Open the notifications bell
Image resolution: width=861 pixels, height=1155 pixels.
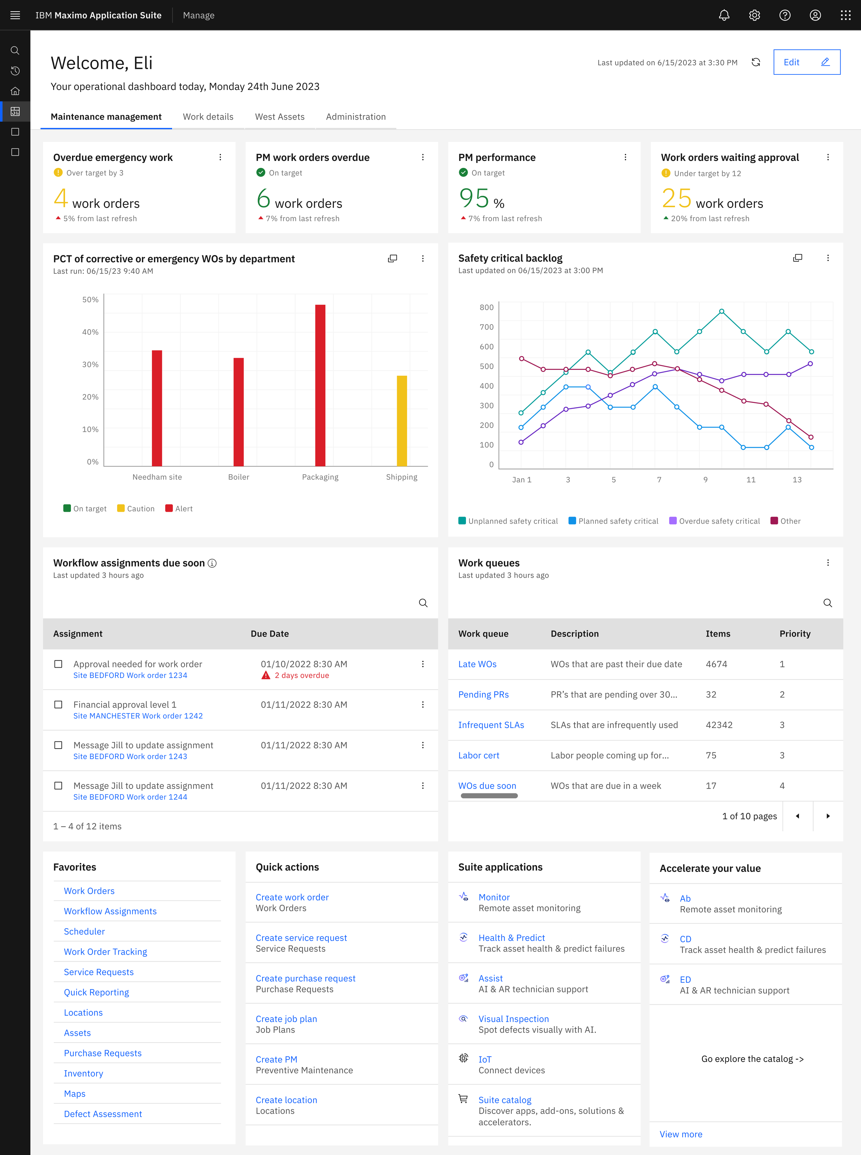[x=724, y=15]
